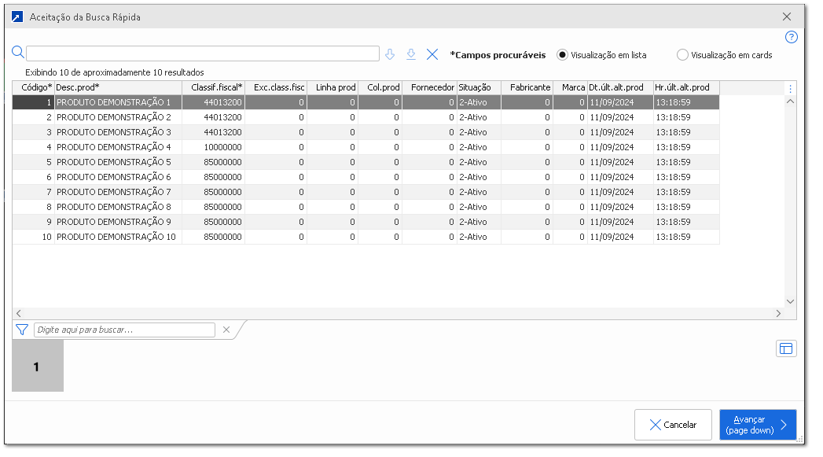Clear the filter text with the small X
Screen dimensions: 823x457
pyautogui.click(x=226, y=330)
